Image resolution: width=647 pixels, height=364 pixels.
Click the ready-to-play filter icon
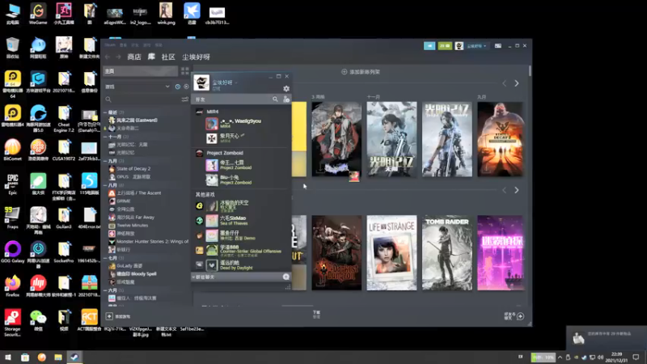point(186,87)
